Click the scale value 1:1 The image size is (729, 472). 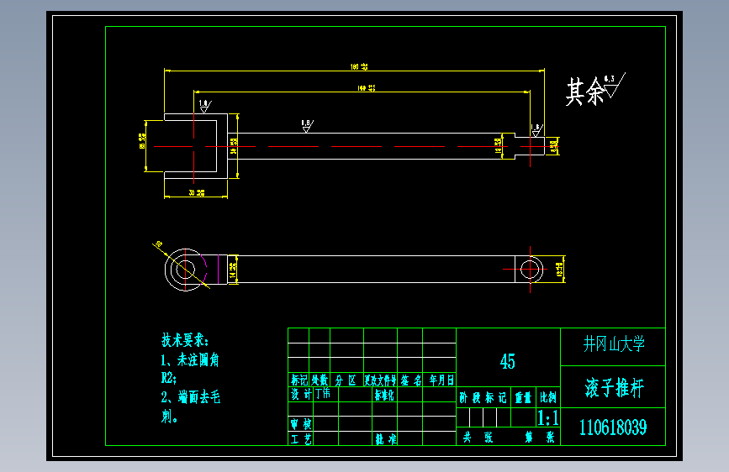pyautogui.click(x=547, y=417)
